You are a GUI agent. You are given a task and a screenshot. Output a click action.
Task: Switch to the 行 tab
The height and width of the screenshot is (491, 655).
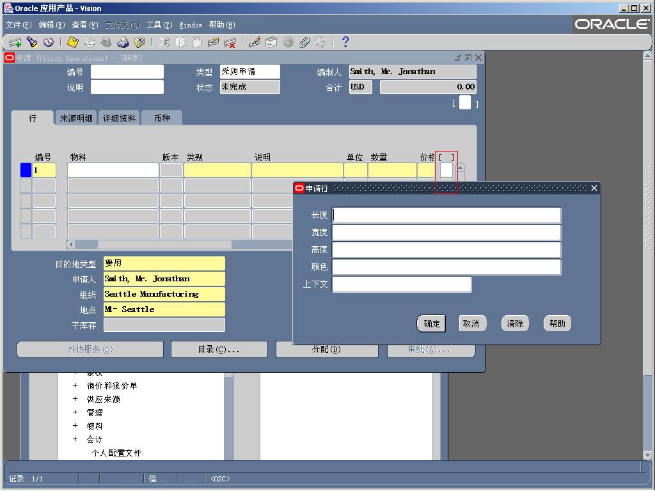33,118
